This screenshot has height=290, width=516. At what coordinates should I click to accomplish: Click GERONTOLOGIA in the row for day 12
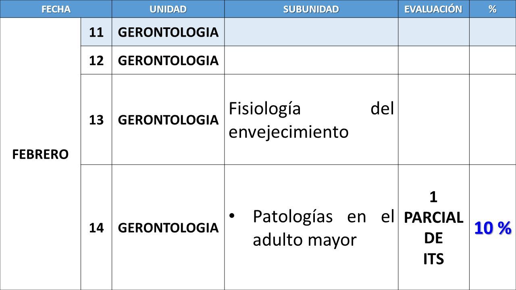[168, 60]
